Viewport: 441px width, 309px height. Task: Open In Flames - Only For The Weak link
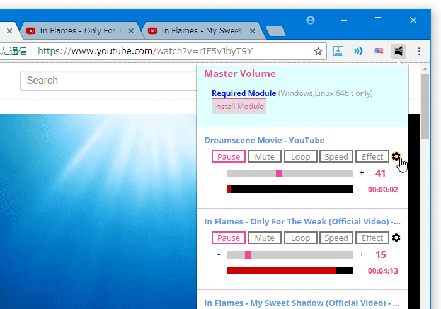[302, 221]
